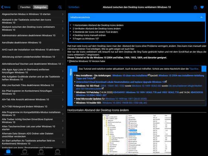The width and height of the screenshot is (208, 156).
Task: Open the fourth bottom tab beside Windows 7
Action: [58, 152]
